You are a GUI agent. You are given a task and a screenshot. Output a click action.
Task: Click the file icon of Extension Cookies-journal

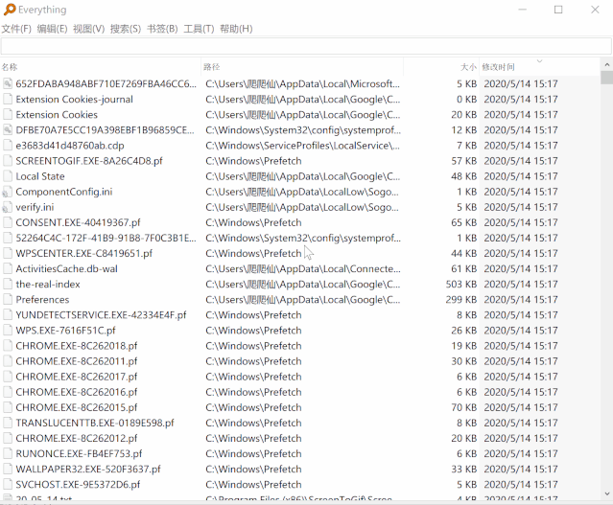(8, 100)
